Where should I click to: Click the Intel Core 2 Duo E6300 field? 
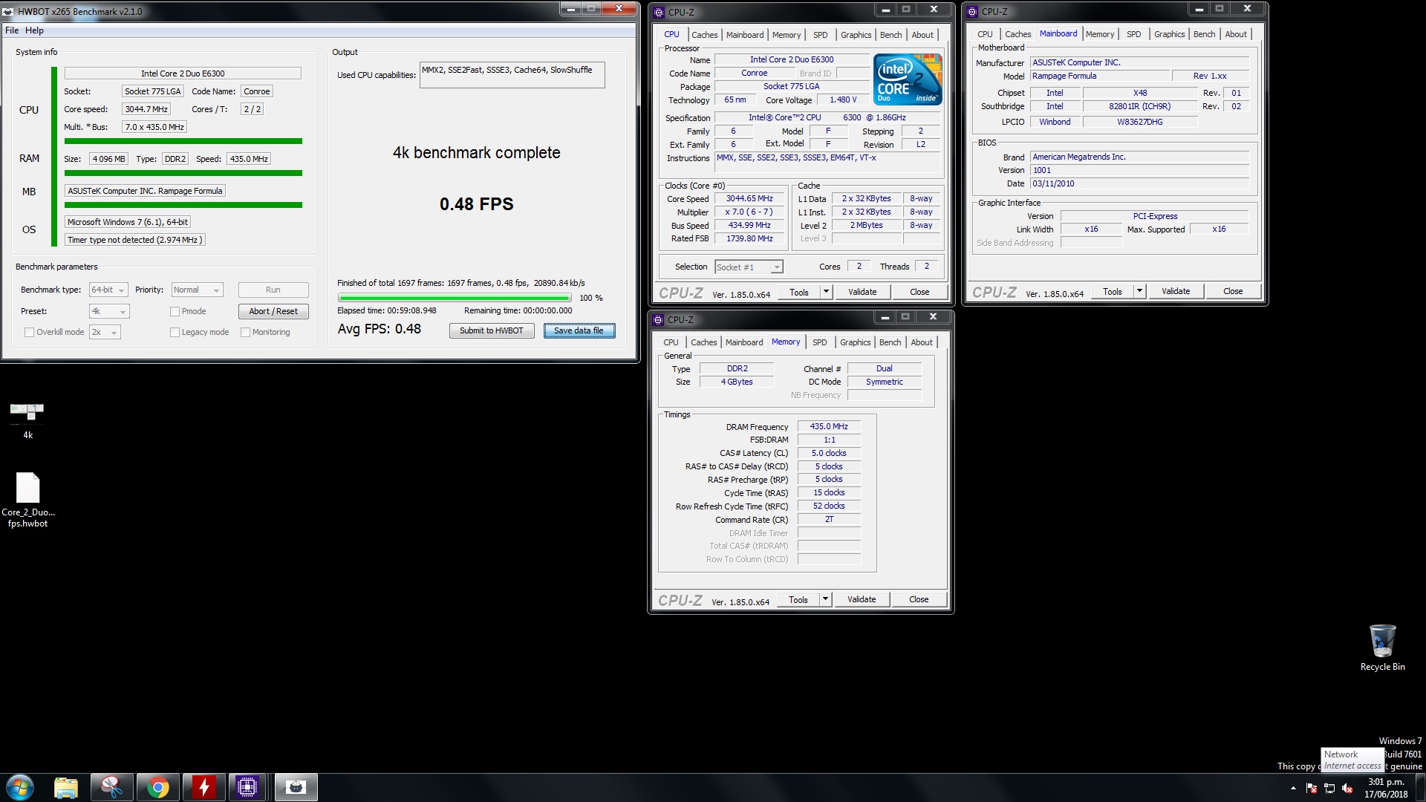pyautogui.click(x=183, y=74)
